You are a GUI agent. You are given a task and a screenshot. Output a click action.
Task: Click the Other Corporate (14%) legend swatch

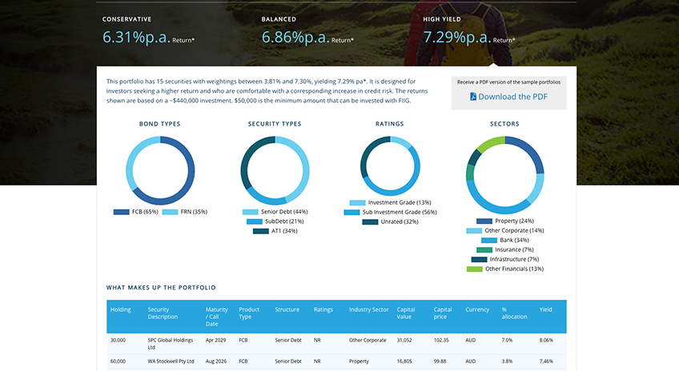tap(474, 230)
